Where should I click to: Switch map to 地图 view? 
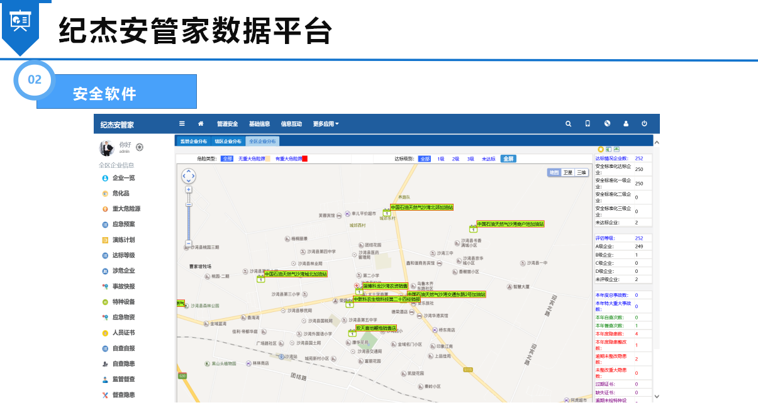[x=554, y=172]
